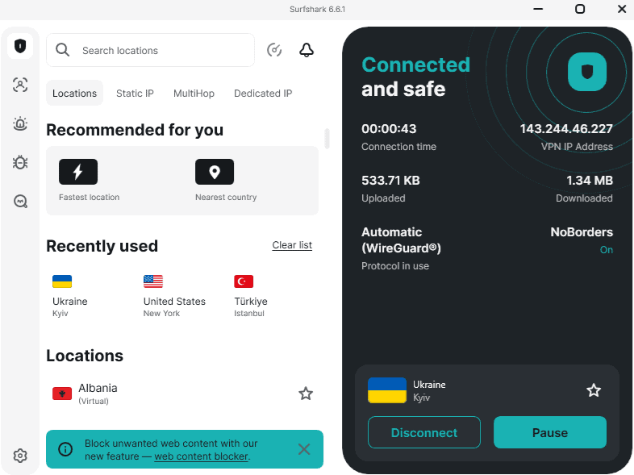Screen dimensions: 634x475
Task: Open the Dedicated IP tab
Action: 263,94
